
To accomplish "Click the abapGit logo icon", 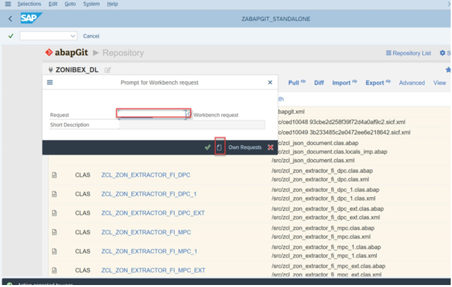I will [49, 52].
